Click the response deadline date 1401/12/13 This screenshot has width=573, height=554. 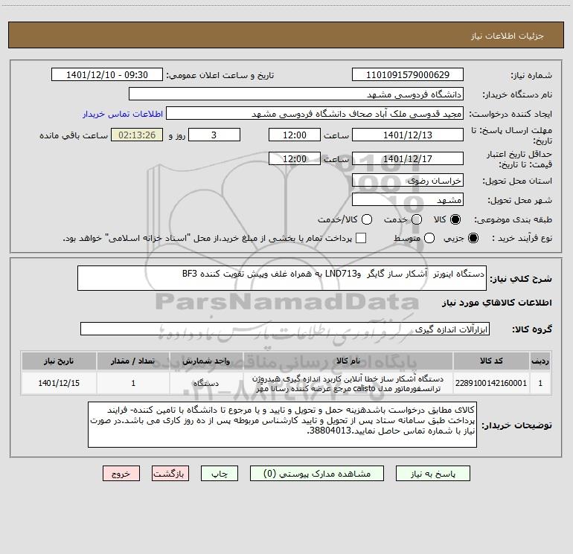pos(408,135)
